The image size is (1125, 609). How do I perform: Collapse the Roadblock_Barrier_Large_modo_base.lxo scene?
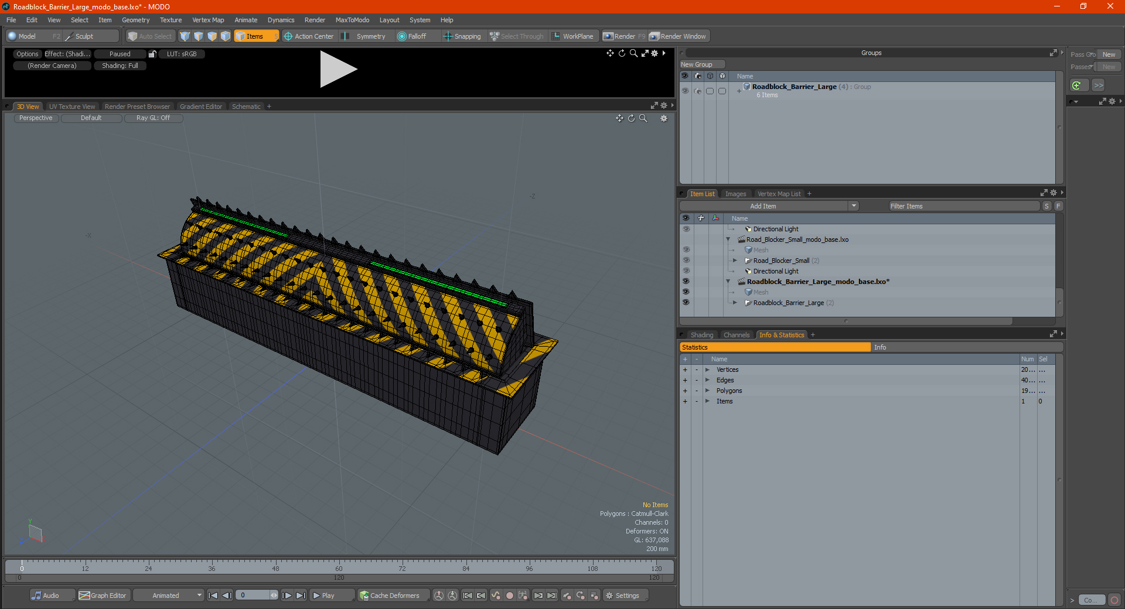728,282
